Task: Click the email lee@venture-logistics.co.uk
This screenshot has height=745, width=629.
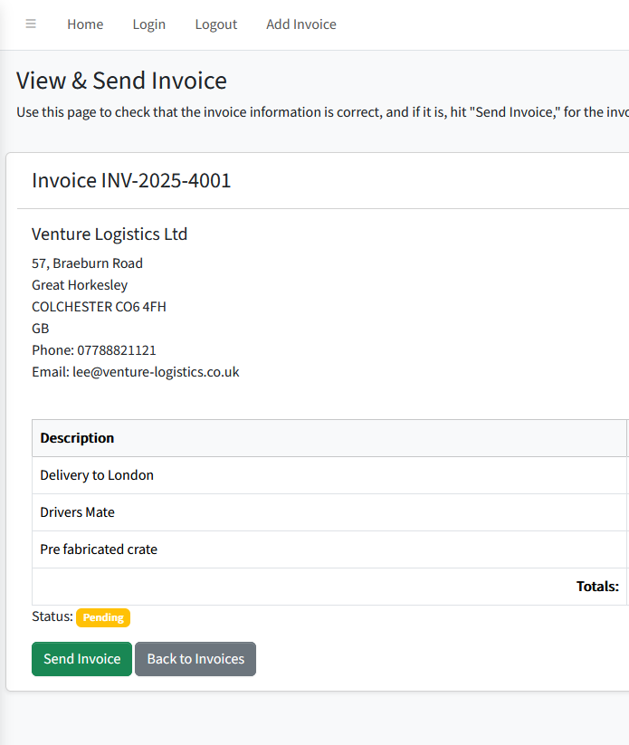Action: [x=156, y=372]
